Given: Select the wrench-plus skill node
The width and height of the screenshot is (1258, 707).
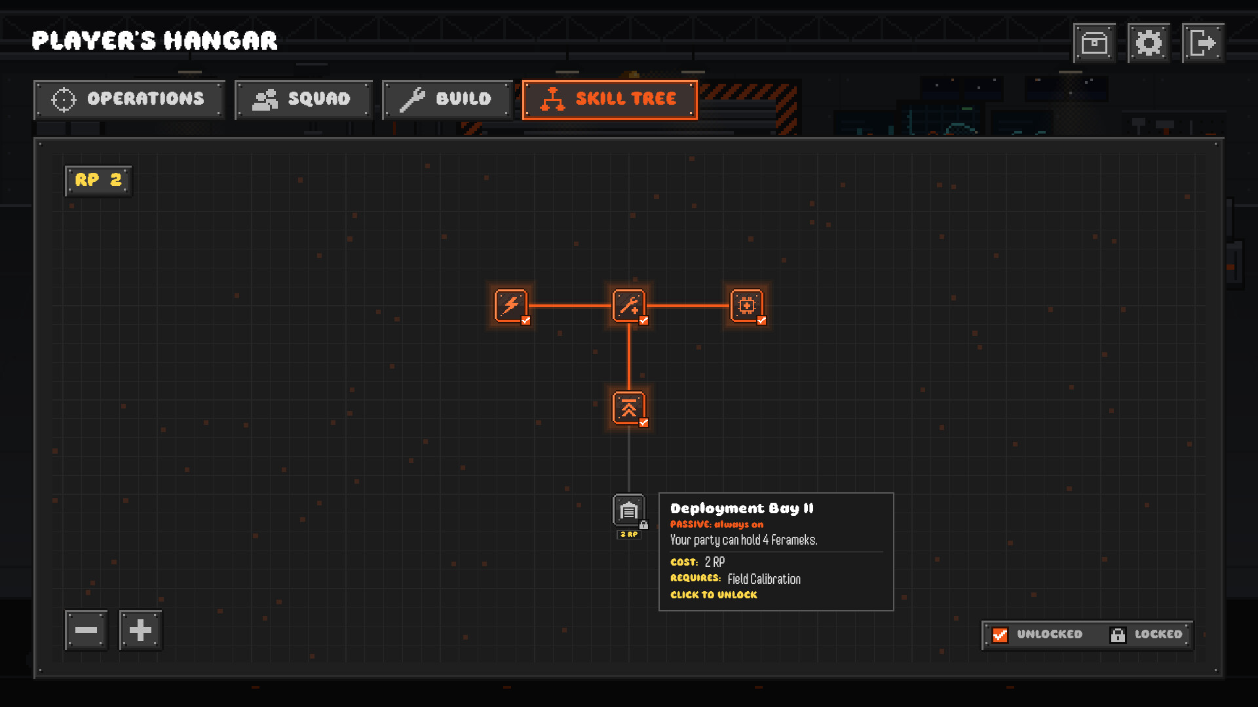Looking at the screenshot, I should (x=629, y=306).
